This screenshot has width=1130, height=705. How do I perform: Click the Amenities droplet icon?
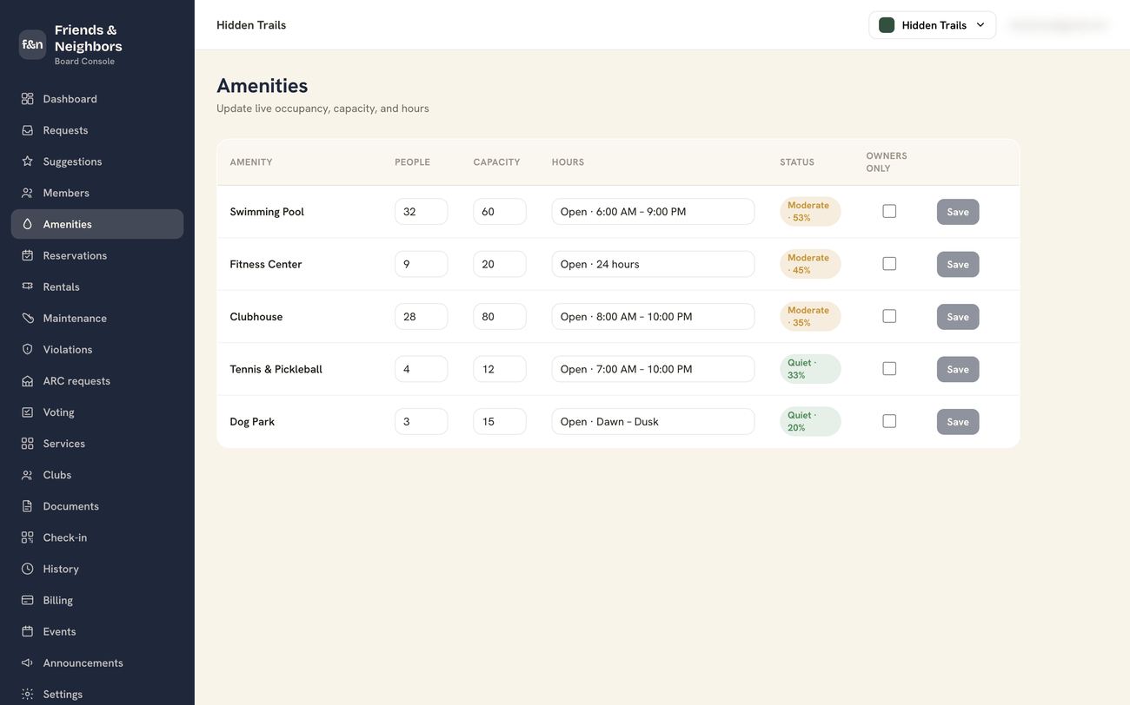pyautogui.click(x=28, y=224)
